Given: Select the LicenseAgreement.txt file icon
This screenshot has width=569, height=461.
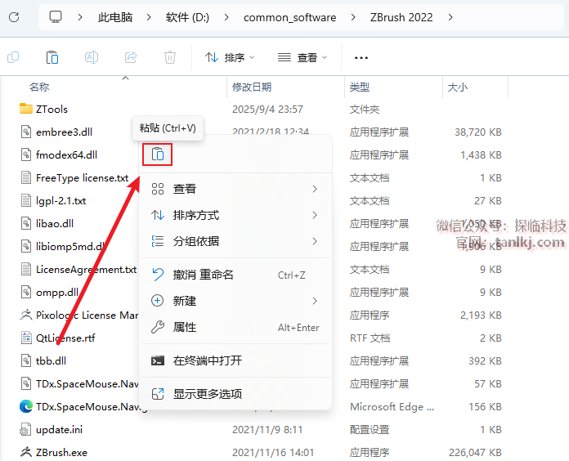Looking at the screenshot, I should [x=26, y=269].
